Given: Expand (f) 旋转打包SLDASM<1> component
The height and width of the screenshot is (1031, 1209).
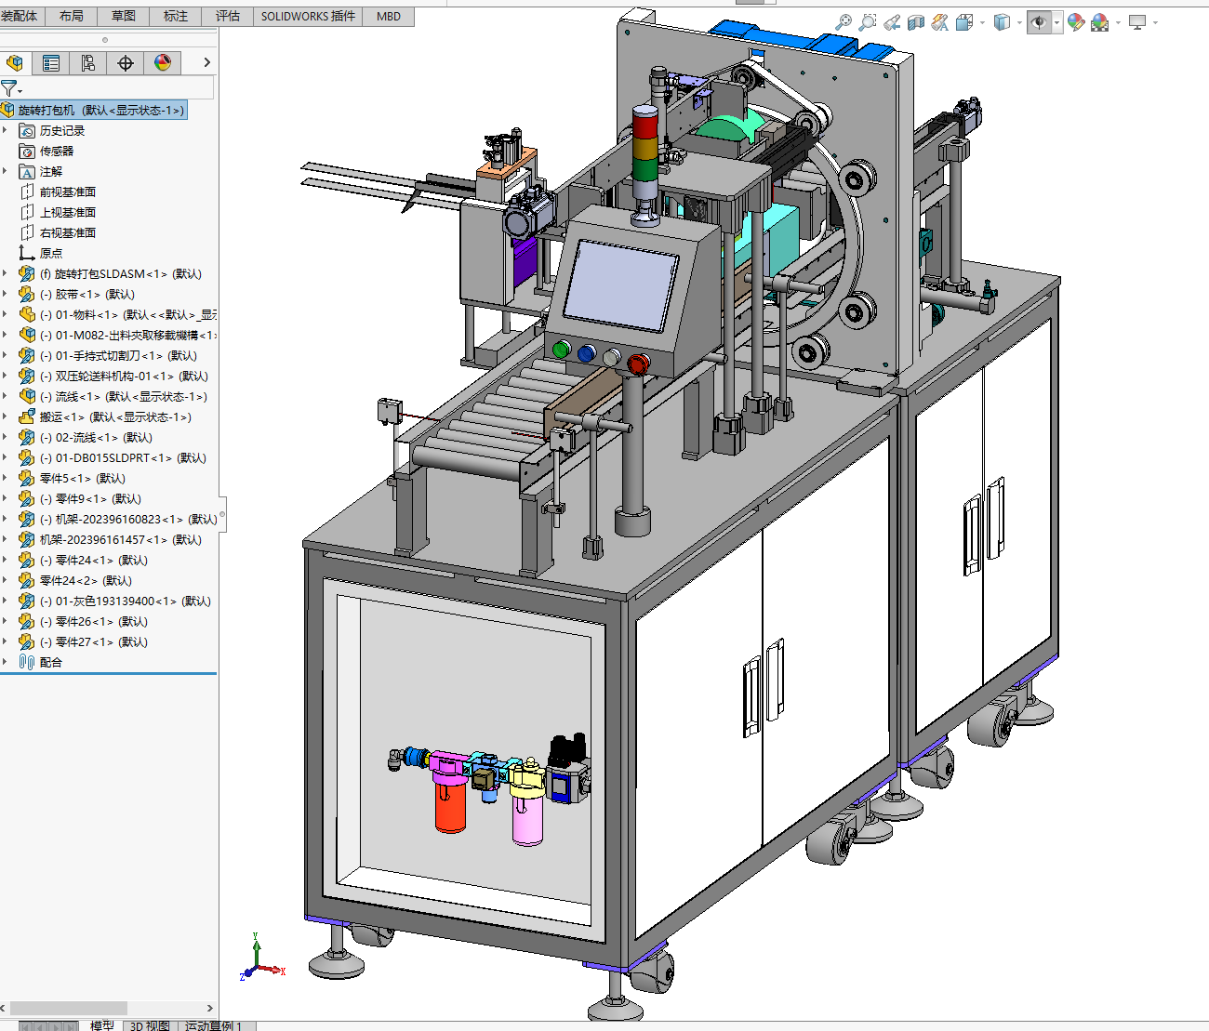Looking at the screenshot, I should click(5, 273).
